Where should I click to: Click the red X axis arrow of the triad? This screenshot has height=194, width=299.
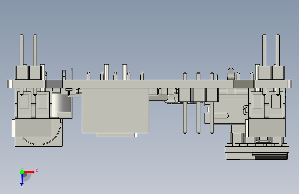[x=29, y=172]
